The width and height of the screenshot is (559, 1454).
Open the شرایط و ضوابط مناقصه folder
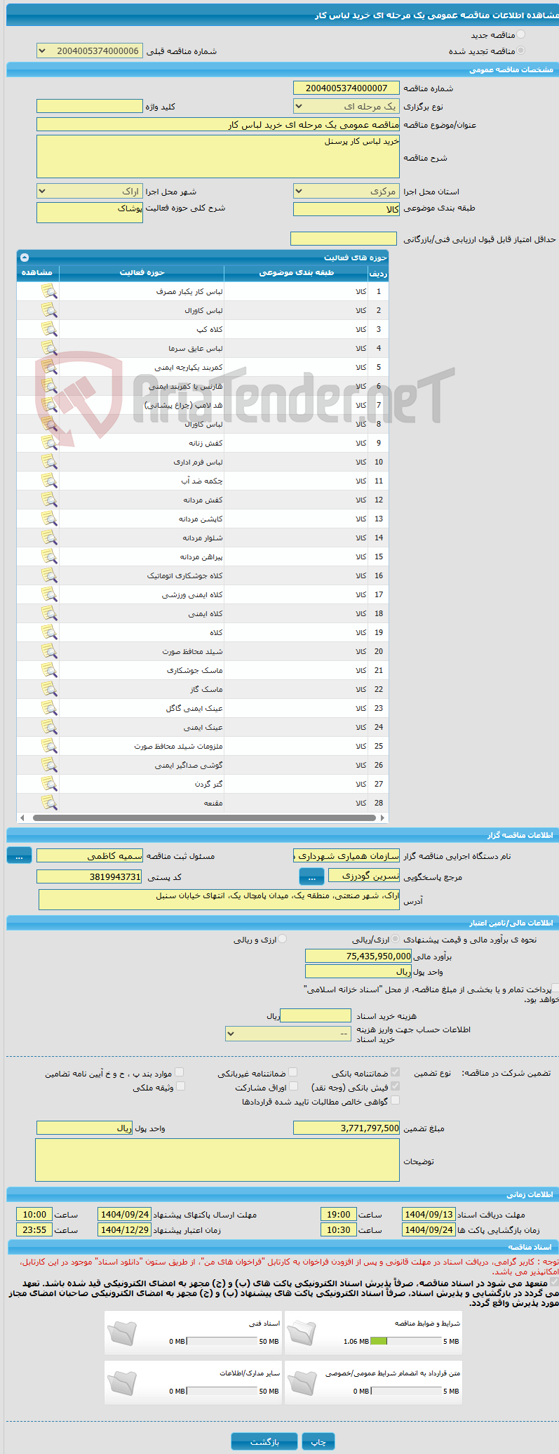(302, 1333)
